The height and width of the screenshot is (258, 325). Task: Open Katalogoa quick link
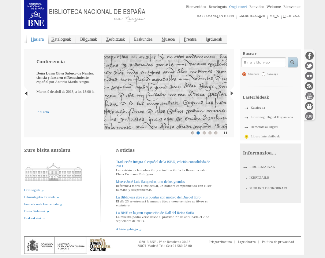coord(258,108)
